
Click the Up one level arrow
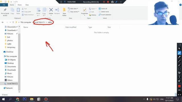pos(13,22)
